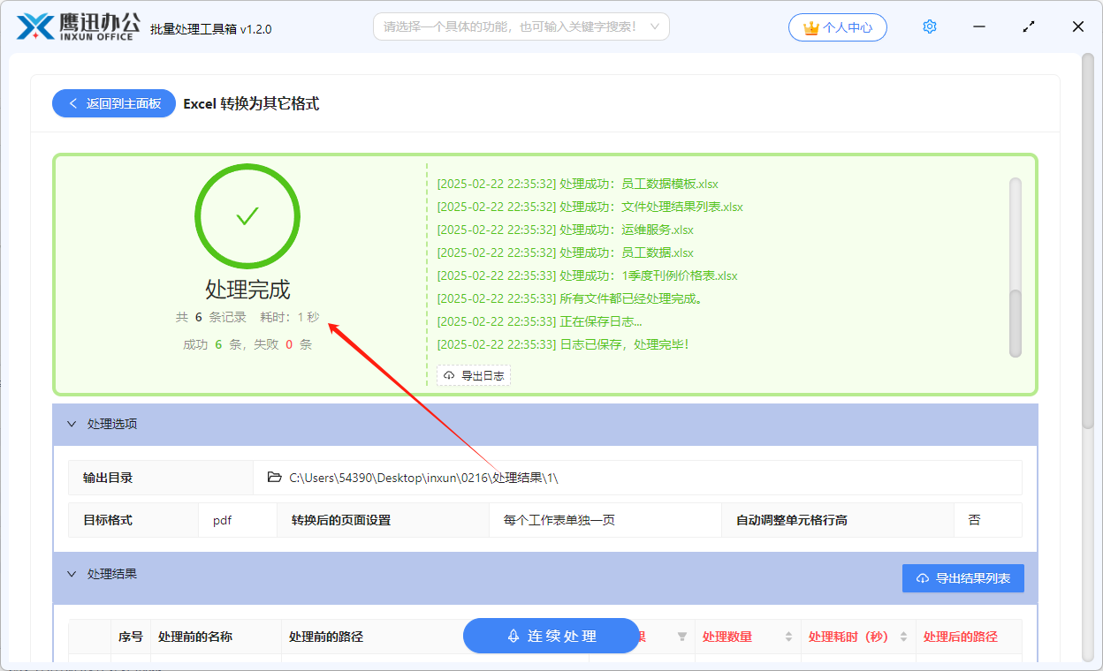Open the settings gear icon
The width and height of the screenshot is (1103, 671).
[x=929, y=27]
